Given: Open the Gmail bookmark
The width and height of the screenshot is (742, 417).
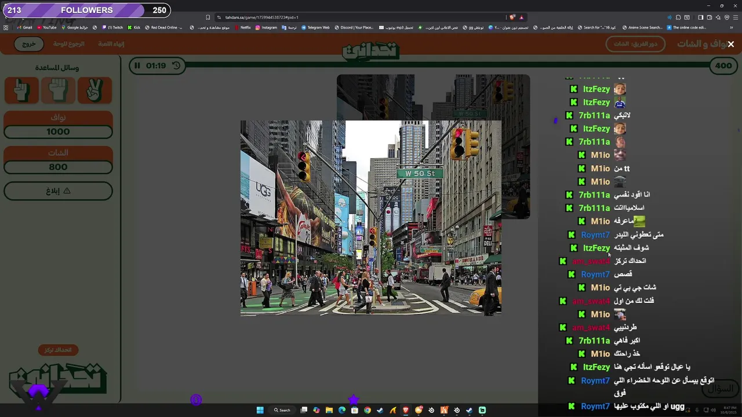Looking at the screenshot, I should coord(24,27).
